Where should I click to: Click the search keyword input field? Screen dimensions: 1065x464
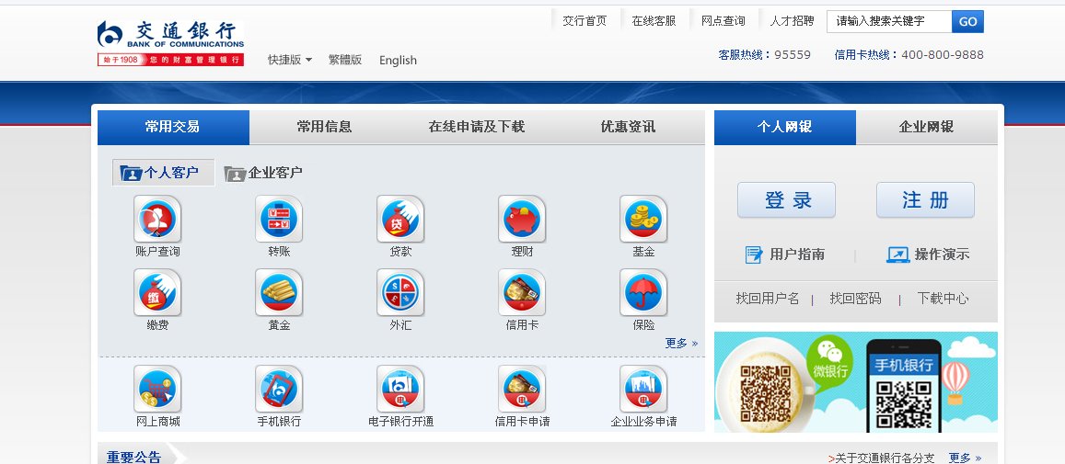click(x=889, y=21)
